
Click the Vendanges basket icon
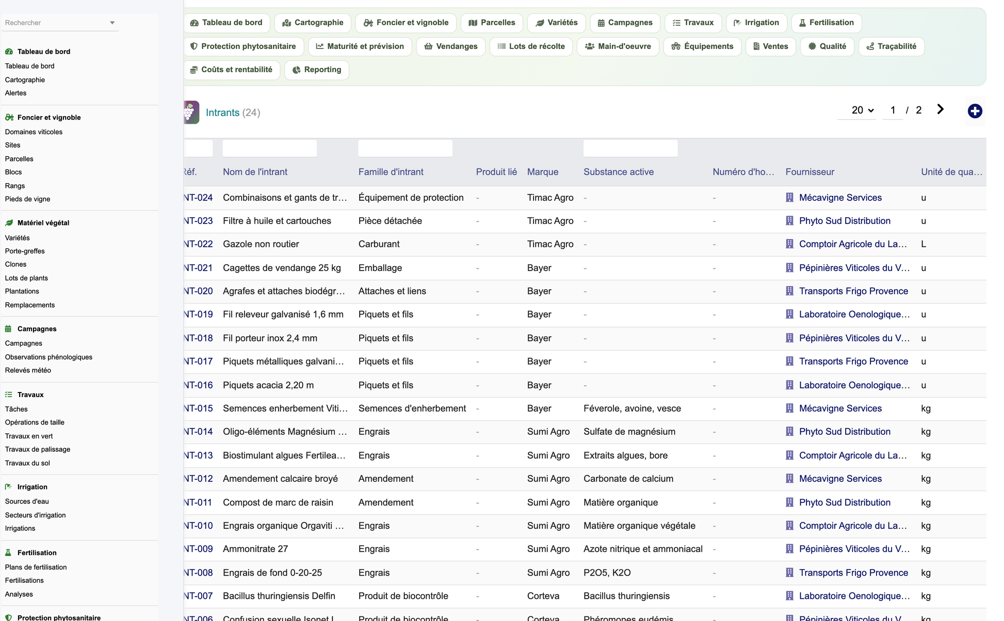(428, 46)
